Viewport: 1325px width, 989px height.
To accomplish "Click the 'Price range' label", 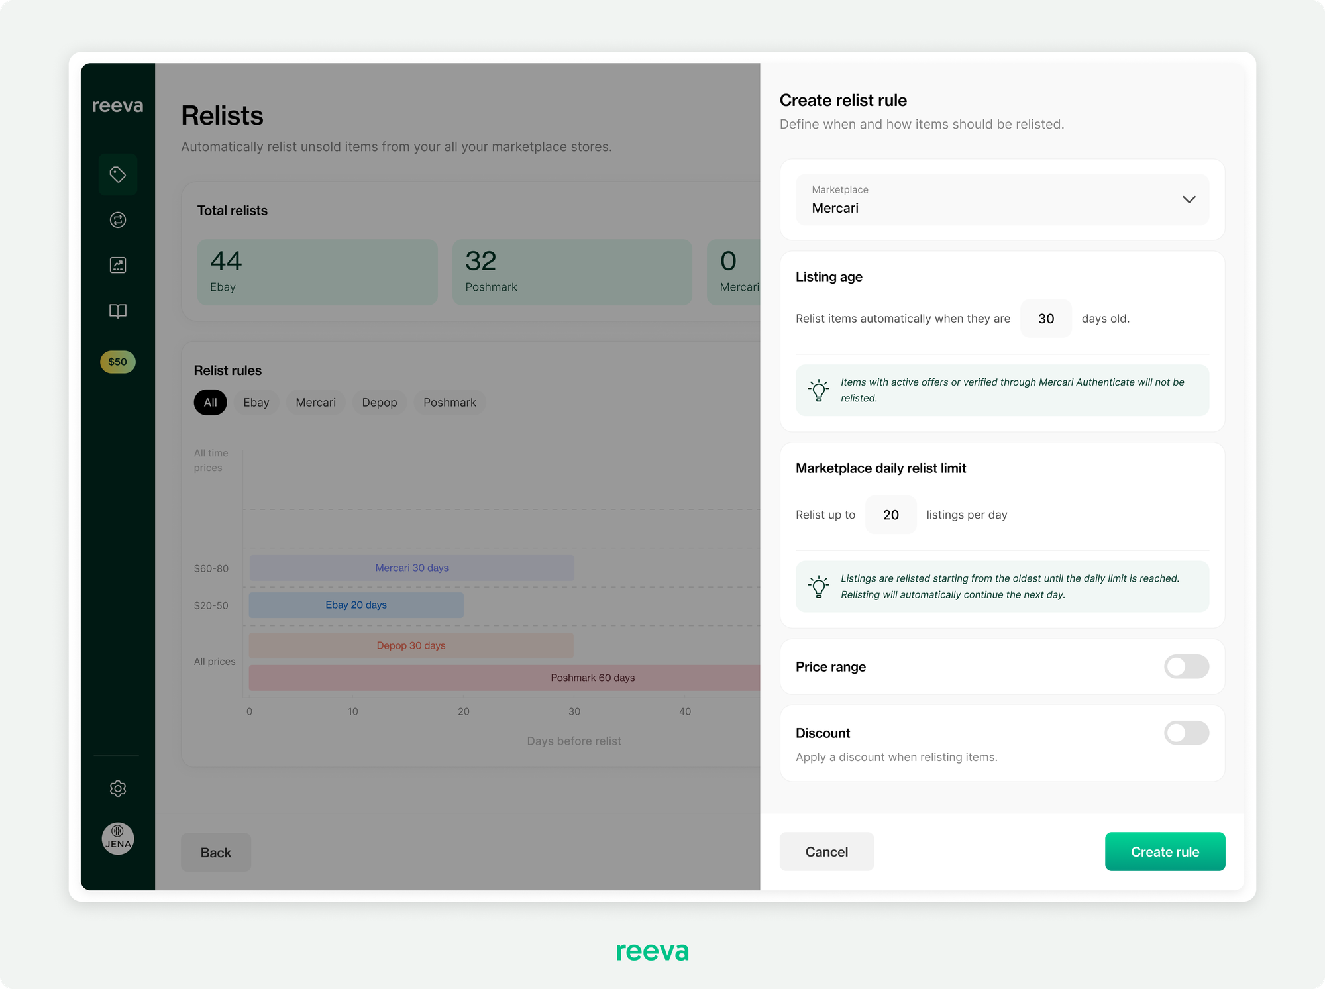I will click(831, 666).
